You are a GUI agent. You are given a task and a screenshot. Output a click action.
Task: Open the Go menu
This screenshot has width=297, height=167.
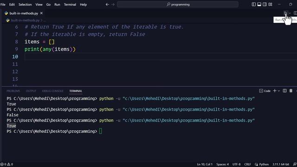[x=48, y=4]
